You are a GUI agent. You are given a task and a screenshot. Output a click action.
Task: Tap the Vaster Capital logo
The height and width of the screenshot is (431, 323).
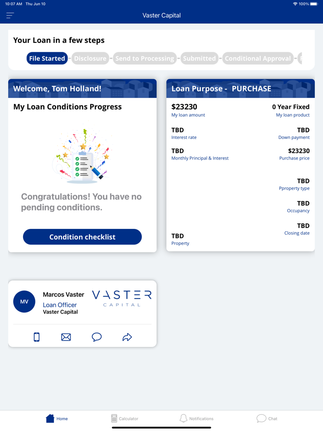tap(122, 298)
